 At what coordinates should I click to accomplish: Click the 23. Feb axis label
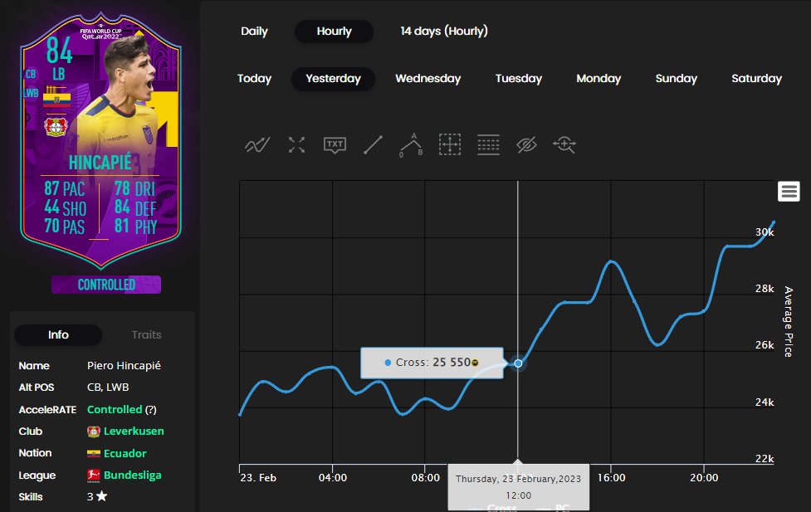click(x=258, y=478)
